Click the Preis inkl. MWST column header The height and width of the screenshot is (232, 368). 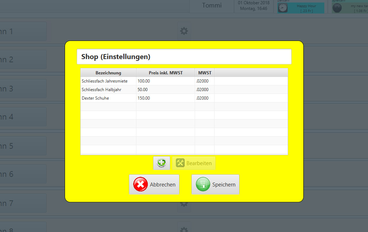[x=166, y=73]
